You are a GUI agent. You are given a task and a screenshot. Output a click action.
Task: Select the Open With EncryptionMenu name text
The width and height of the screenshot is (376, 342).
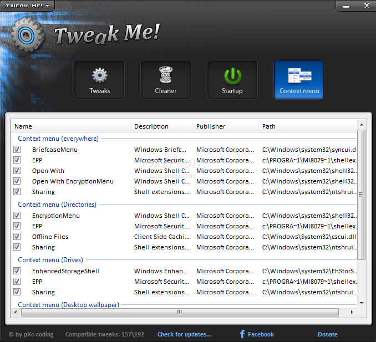[73, 181]
